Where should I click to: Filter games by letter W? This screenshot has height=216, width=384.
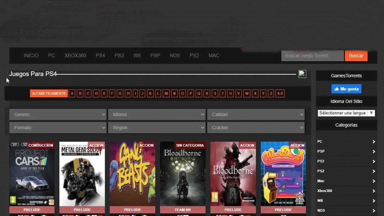pos(247,93)
